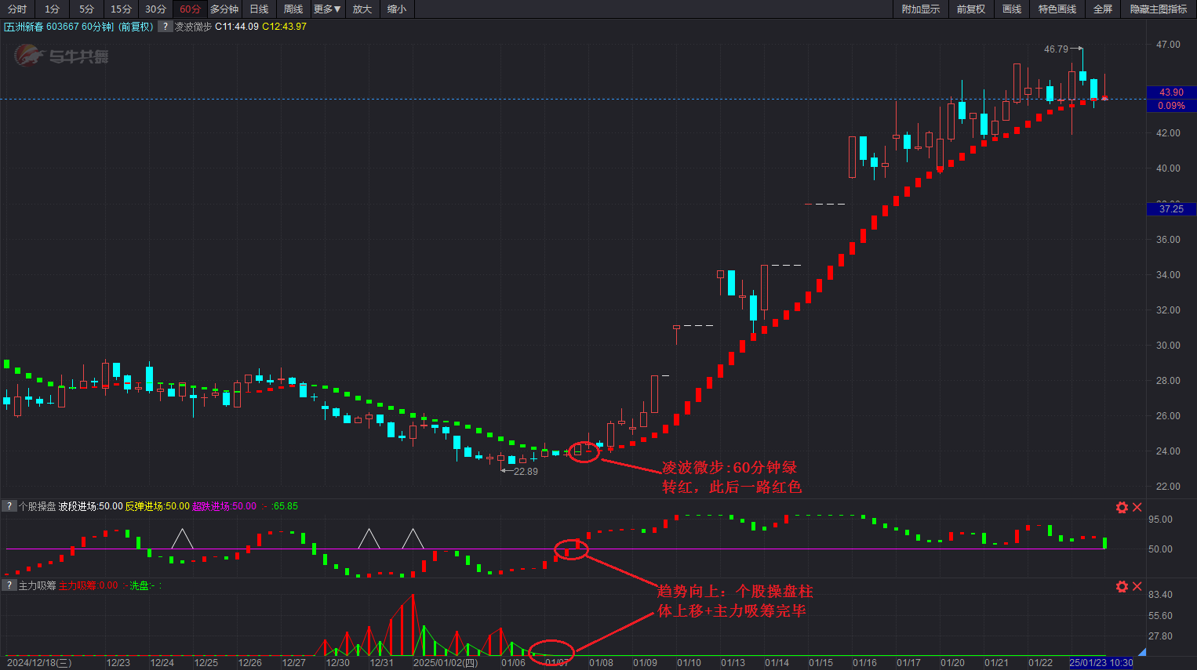This screenshot has width=1197, height=670.
Task: Click 放大 to zoom in chart
Action: tap(362, 9)
